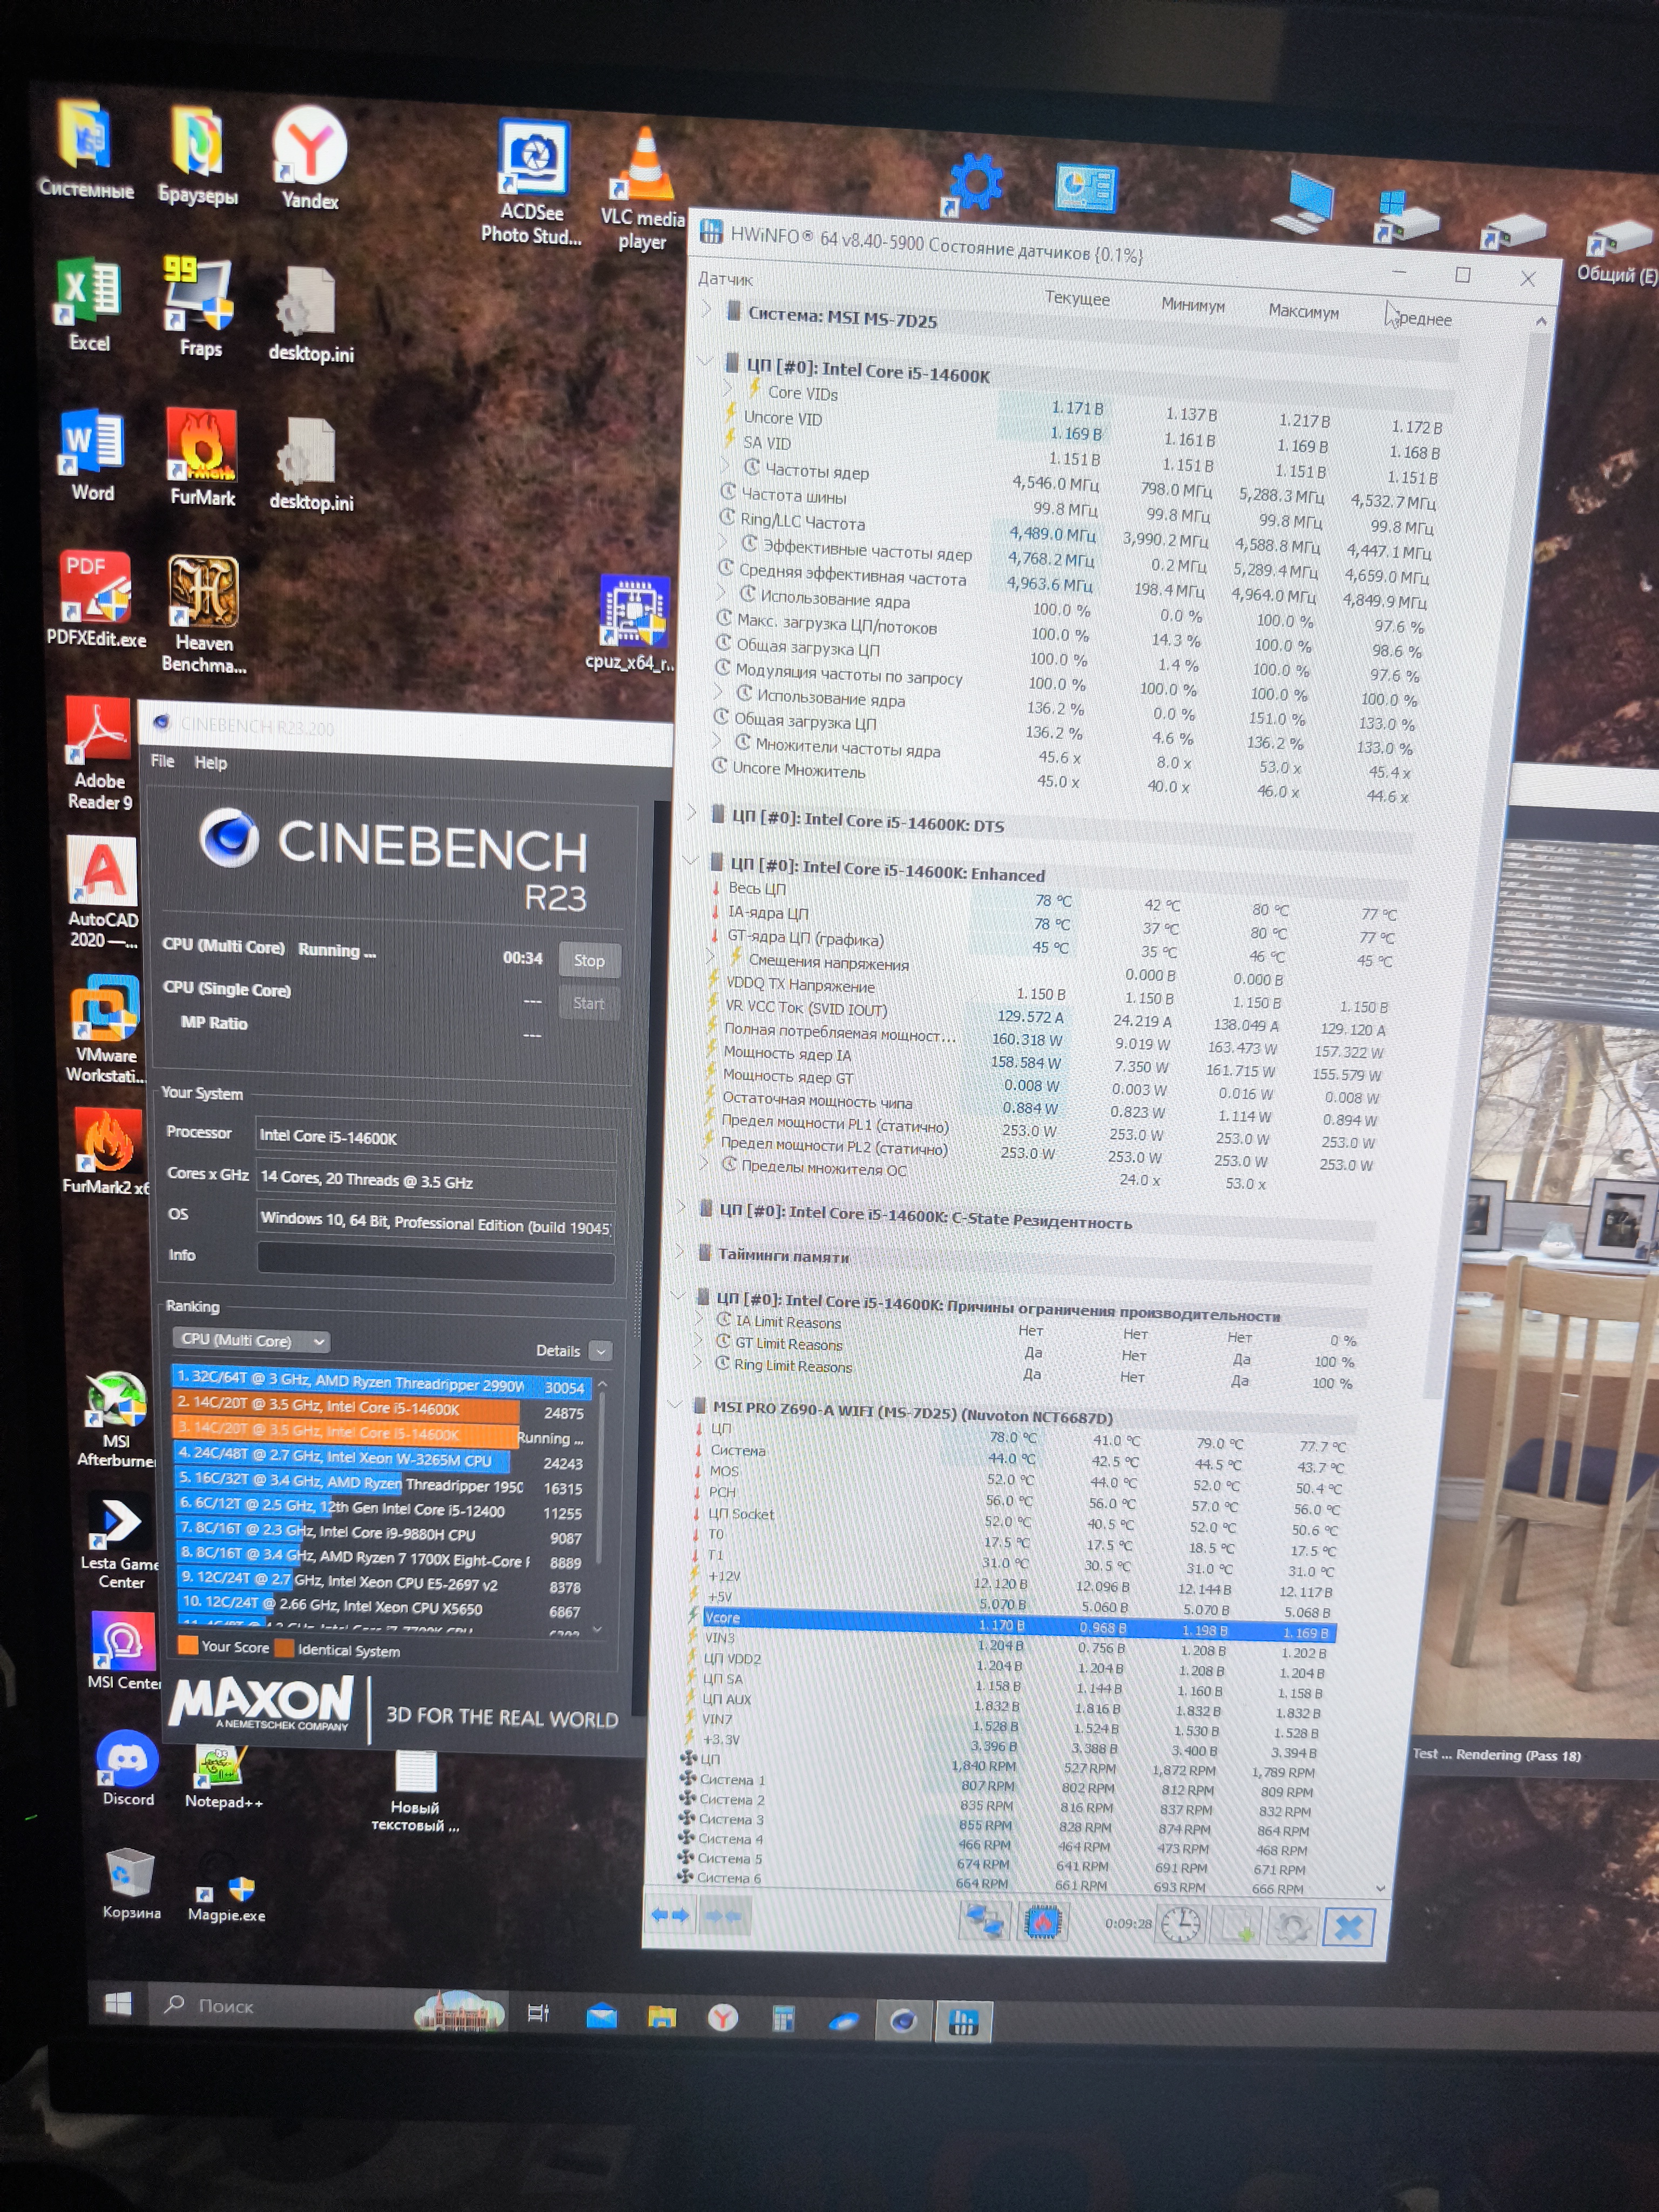Open Cinebench File menu
This screenshot has width=1659, height=2212.
pos(162,761)
